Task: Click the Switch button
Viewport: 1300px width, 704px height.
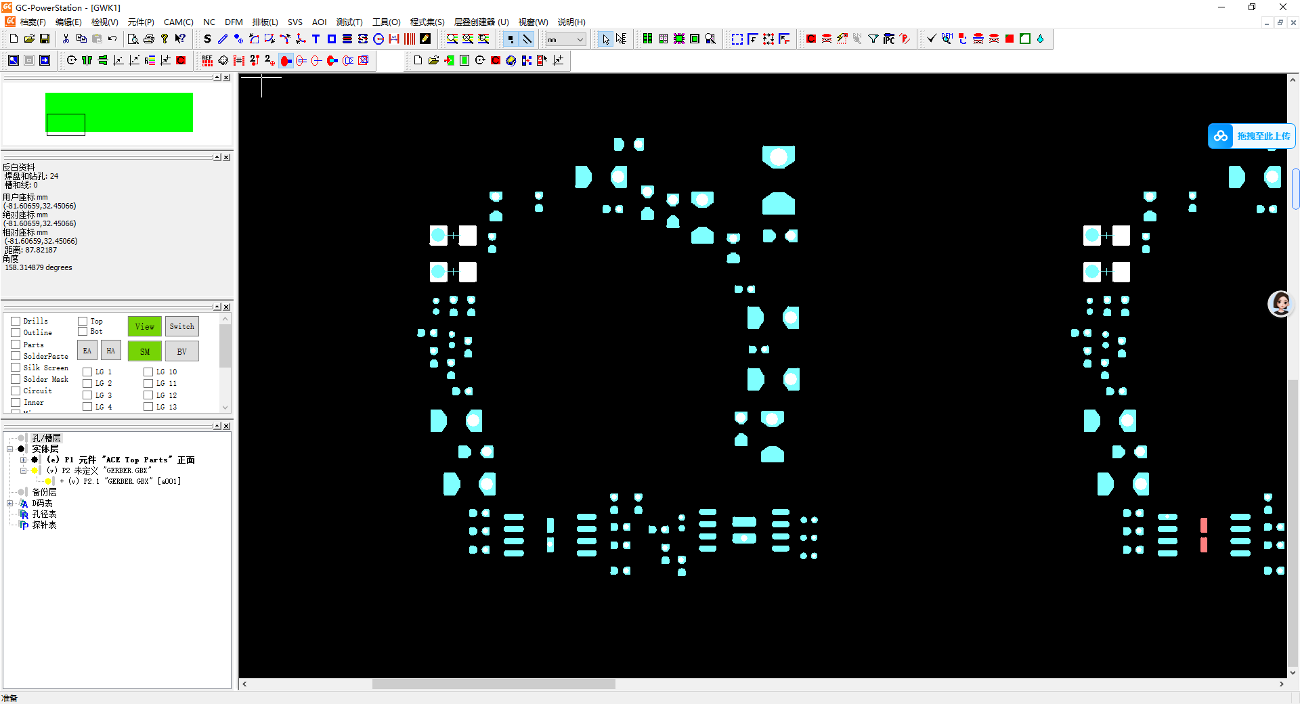Action: coord(182,326)
